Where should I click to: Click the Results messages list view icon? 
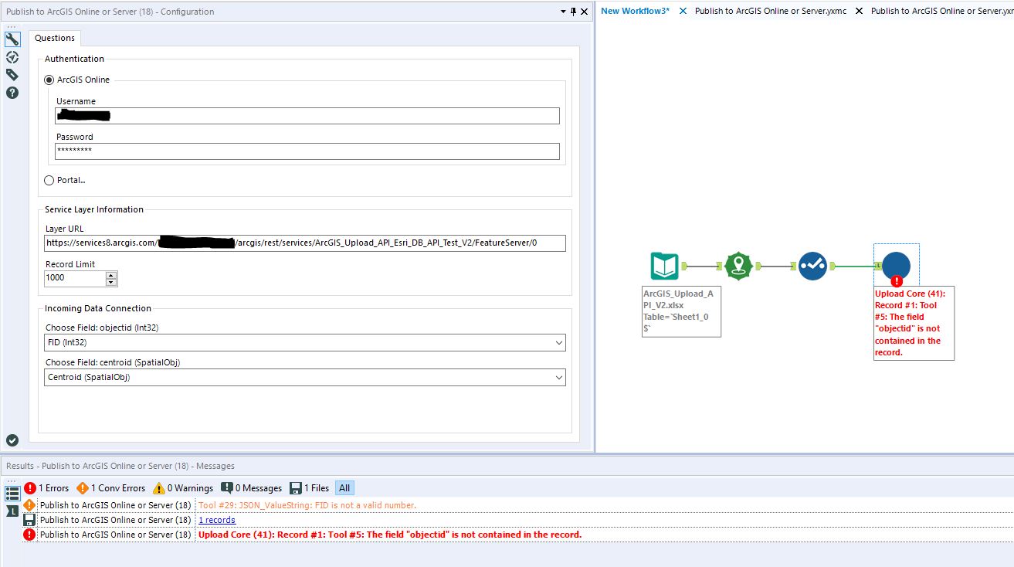pyautogui.click(x=12, y=494)
